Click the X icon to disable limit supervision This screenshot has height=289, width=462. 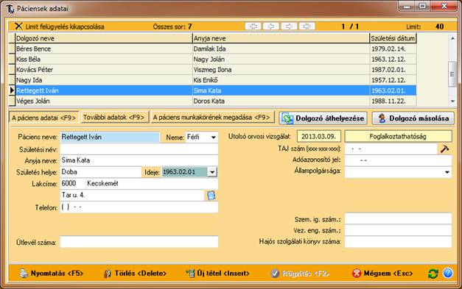point(18,26)
